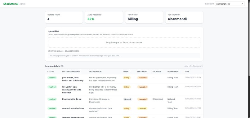This screenshot has height=118, width=250.
Task: Click translation 'Hey brother, why is my money'
Action: 103,90
